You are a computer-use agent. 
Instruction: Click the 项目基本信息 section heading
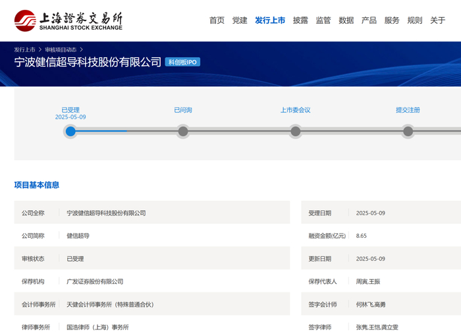pos(37,185)
